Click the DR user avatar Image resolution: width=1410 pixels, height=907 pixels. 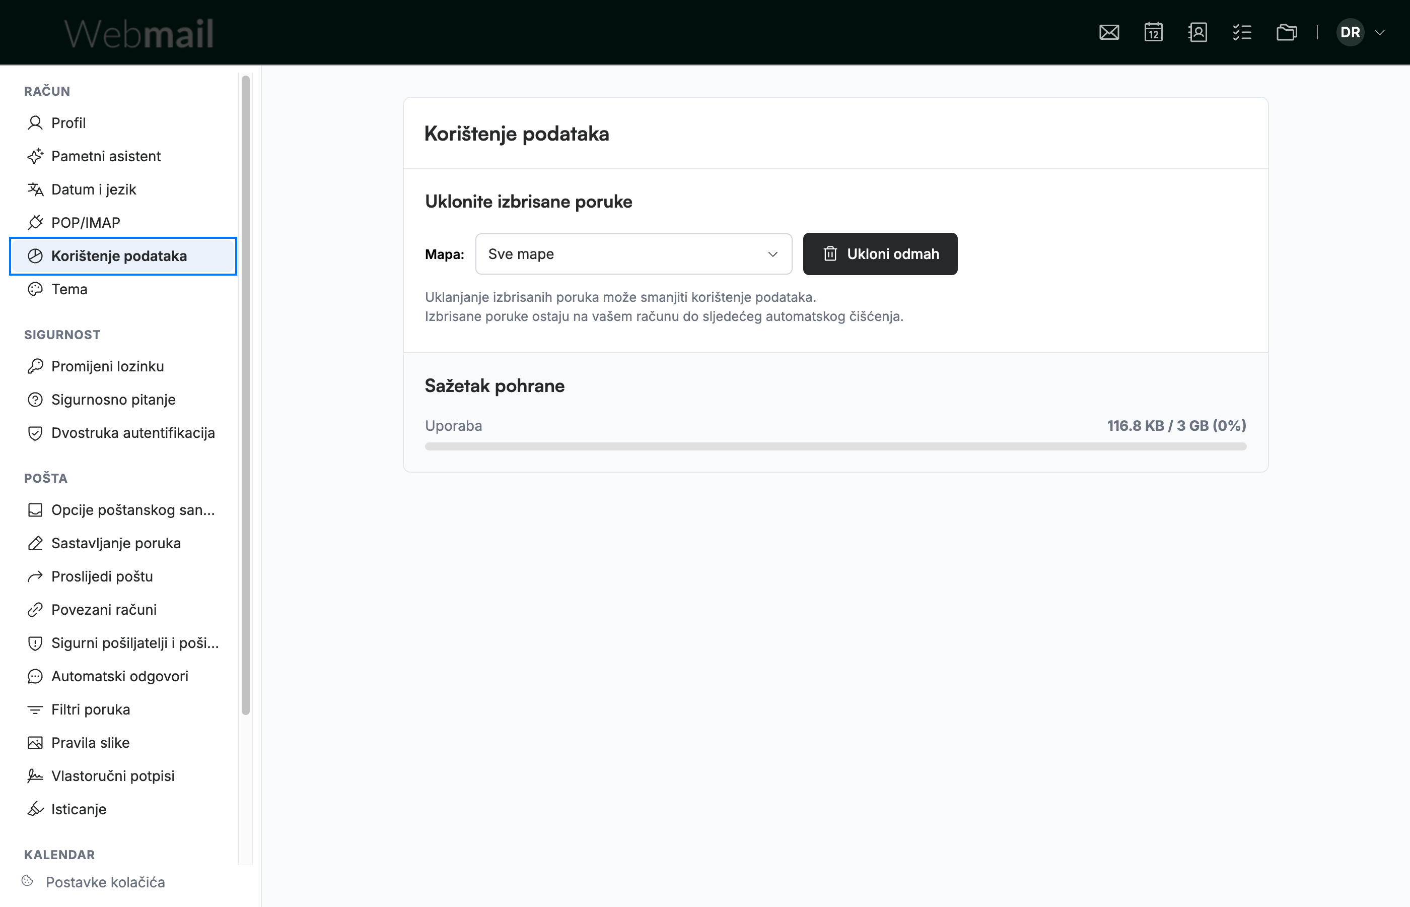tap(1350, 32)
